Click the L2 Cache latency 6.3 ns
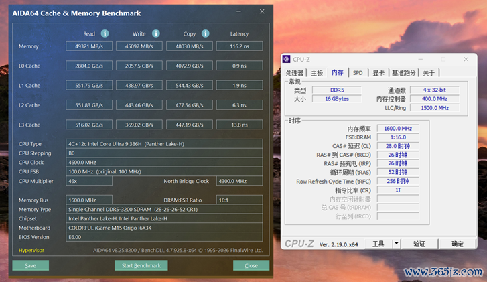The width and height of the screenshot is (487, 282). click(x=239, y=105)
